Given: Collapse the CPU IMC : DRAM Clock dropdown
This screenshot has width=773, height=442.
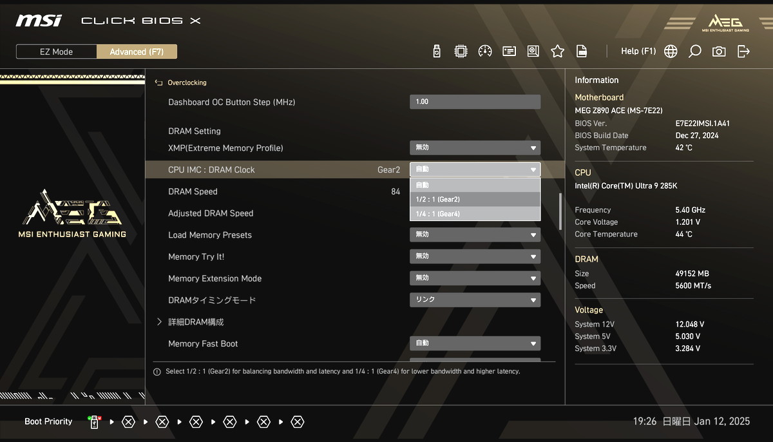Looking at the screenshot, I should (x=475, y=169).
